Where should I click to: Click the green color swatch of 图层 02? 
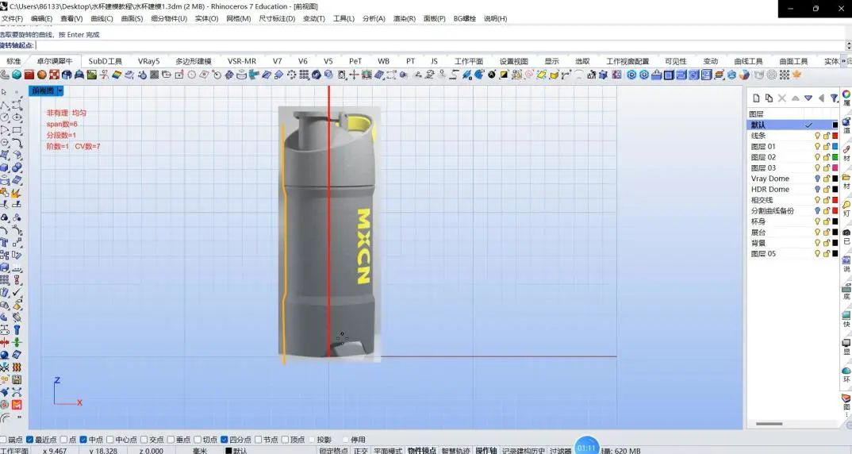pos(835,157)
